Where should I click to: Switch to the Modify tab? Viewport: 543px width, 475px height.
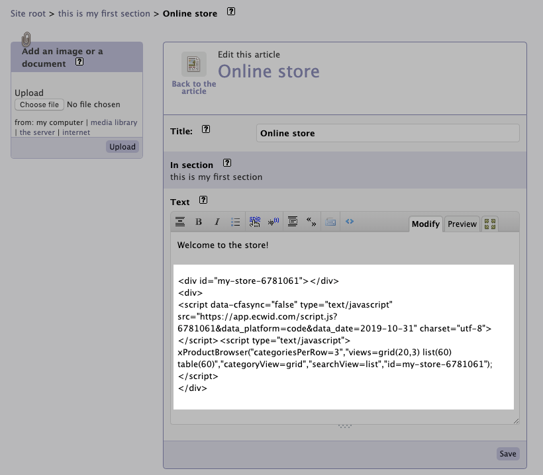[x=426, y=224]
